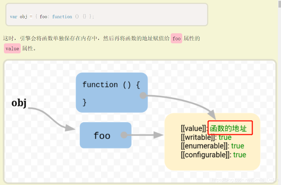Click the pink value inline code tag
The width and height of the screenshot is (281, 185).
[12, 48]
